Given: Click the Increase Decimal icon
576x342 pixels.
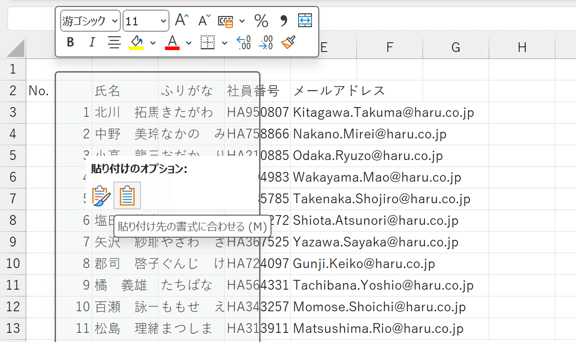Looking at the screenshot, I should [x=243, y=42].
